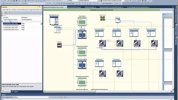Close the LightSwitchNavigationLayout tab
The image size is (178, 100).
coord(66,7)
